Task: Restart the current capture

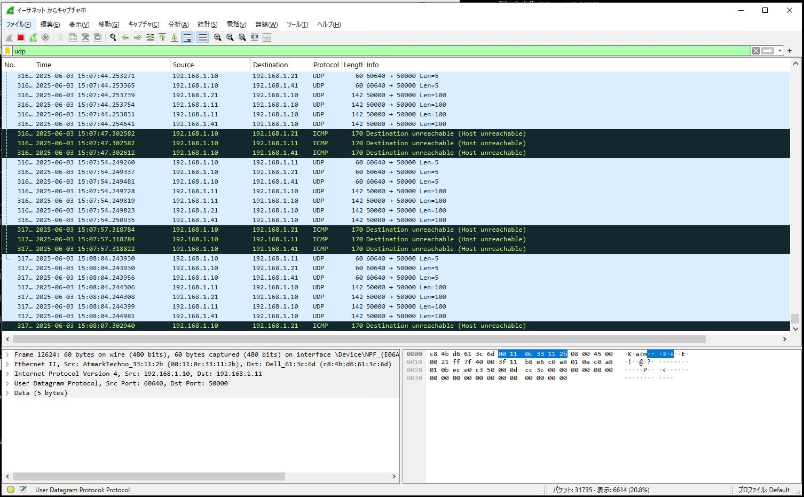Action: click(33, 37)
